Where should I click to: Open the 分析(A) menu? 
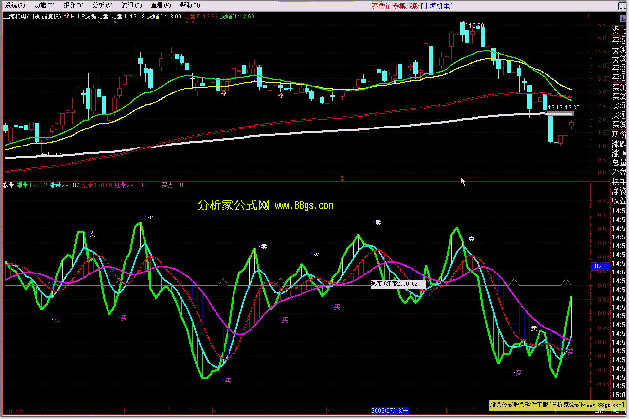102,5
